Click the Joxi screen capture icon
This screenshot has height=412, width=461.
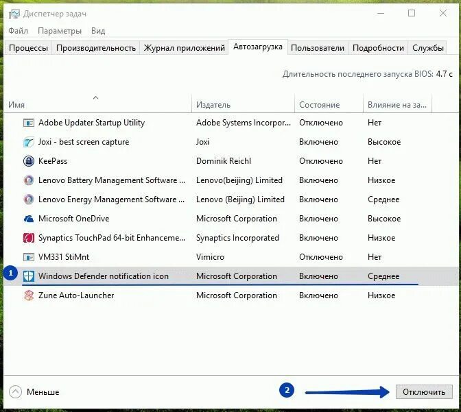click(29, 142)
